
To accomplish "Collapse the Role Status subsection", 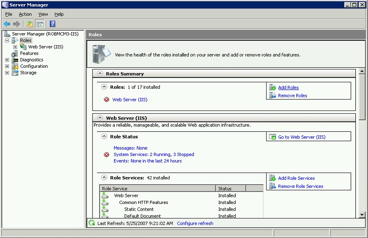I will [104, 136].
